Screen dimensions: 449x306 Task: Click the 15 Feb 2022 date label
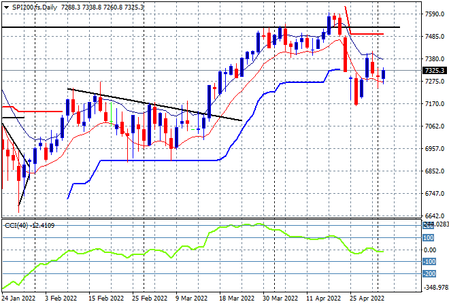[106, 299]
